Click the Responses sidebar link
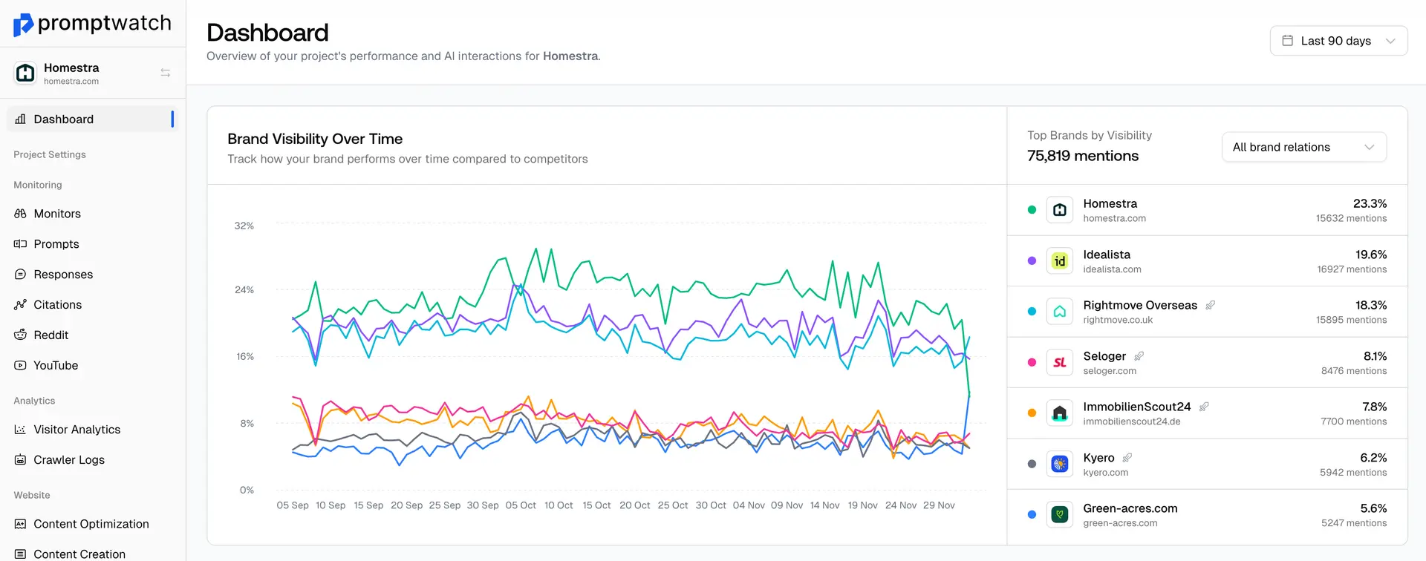 point(63,275)
